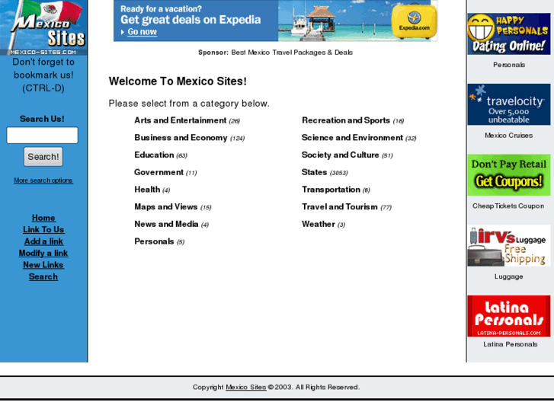
Task: Click Irv's Luggage Free Shipping banner
Action: pos(509,246)
